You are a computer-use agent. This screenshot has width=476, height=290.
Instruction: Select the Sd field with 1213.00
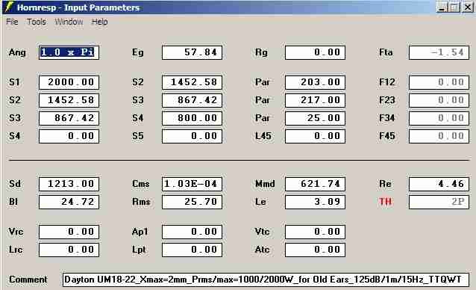(69, 184)
